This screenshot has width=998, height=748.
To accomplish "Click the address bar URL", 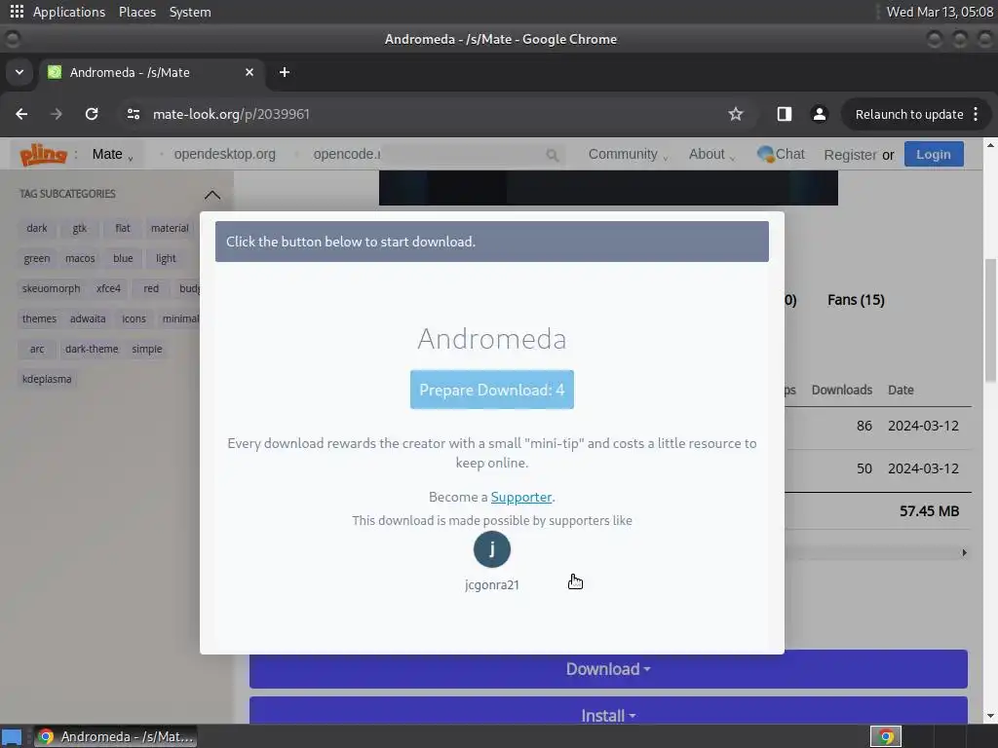I will pyautogui.click(x=231, y=114).
